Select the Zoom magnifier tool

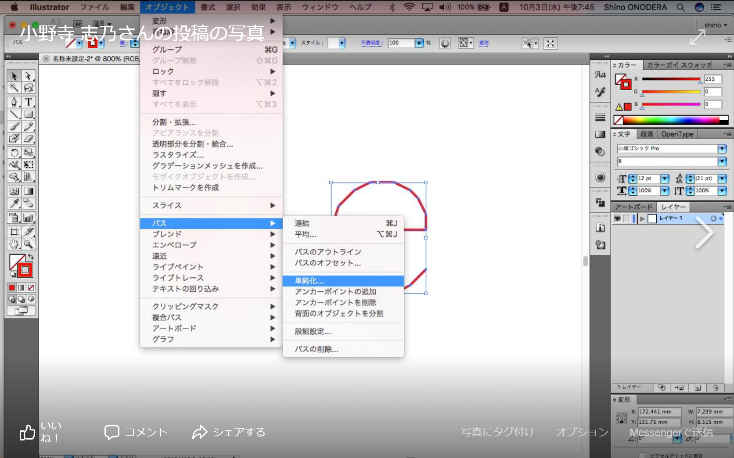click(29, 244)
